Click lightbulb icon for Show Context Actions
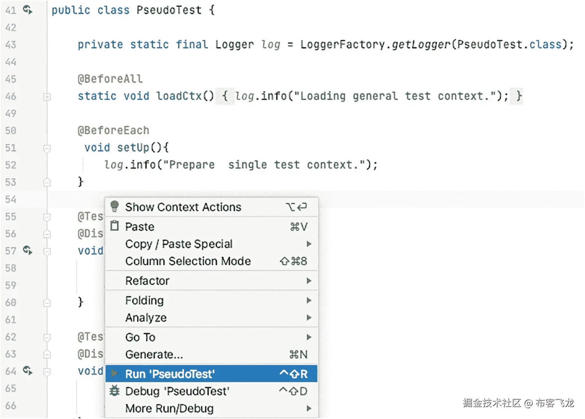The image size is (585, 419). 114,206
